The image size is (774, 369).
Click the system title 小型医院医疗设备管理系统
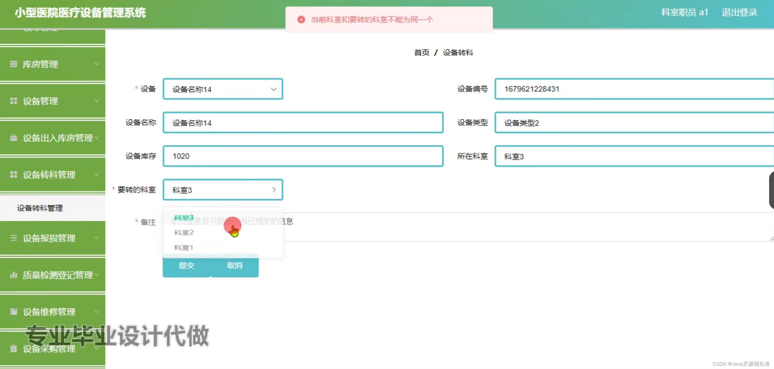point(80,13)
